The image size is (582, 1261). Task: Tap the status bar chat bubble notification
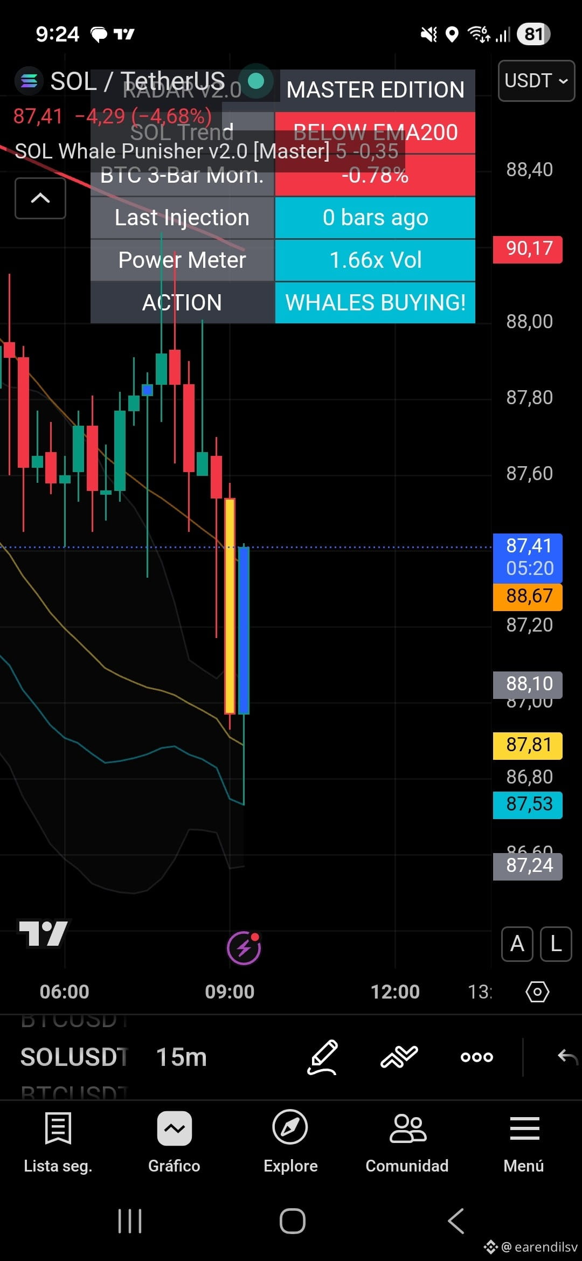pyautogui.click(x=99, y=35)
